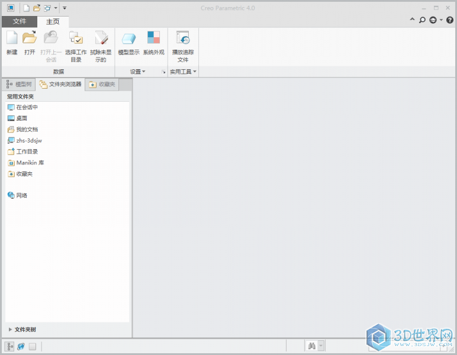
Task: Open the 文件 (File) menu tab
Action: point(20,21)
